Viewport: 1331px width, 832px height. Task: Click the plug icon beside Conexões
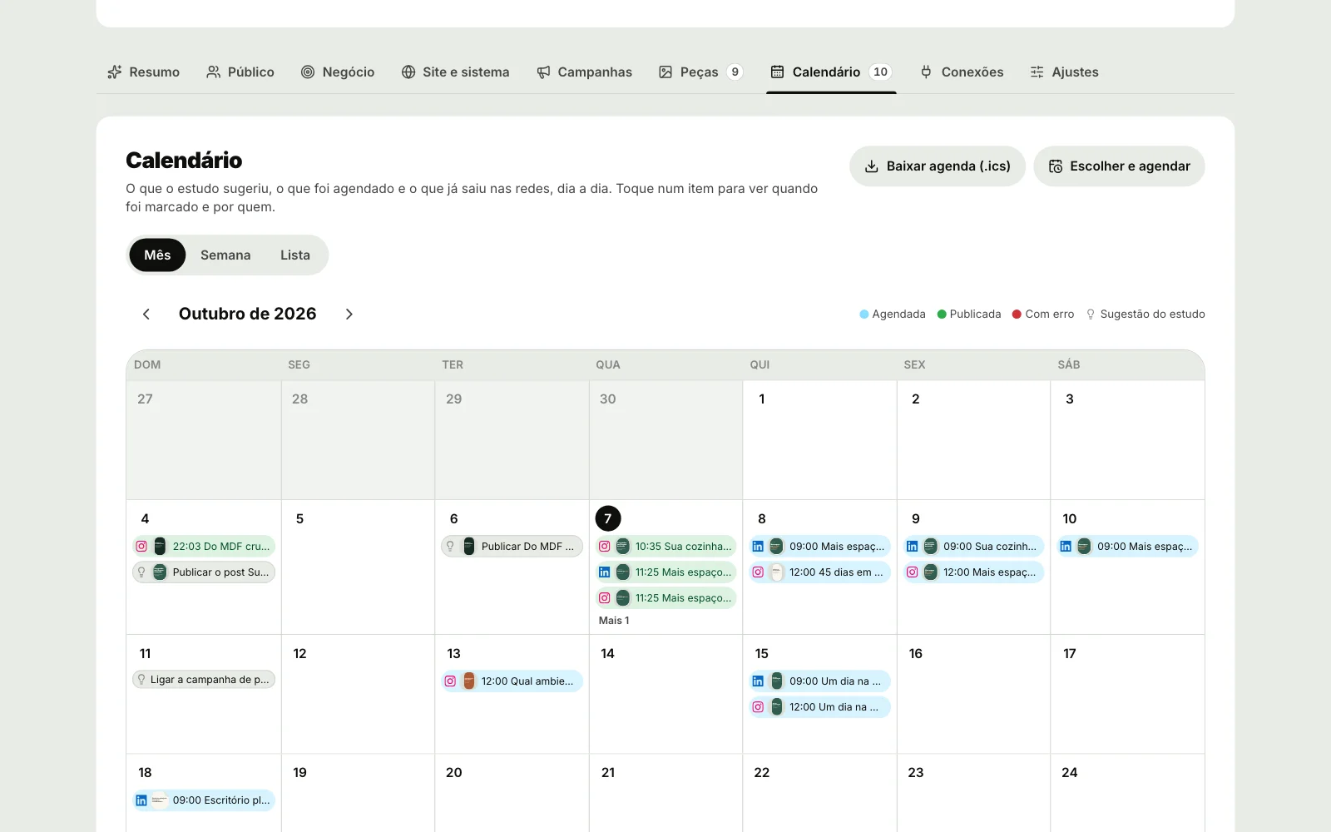pyautogui.click(x=926, y=72)
